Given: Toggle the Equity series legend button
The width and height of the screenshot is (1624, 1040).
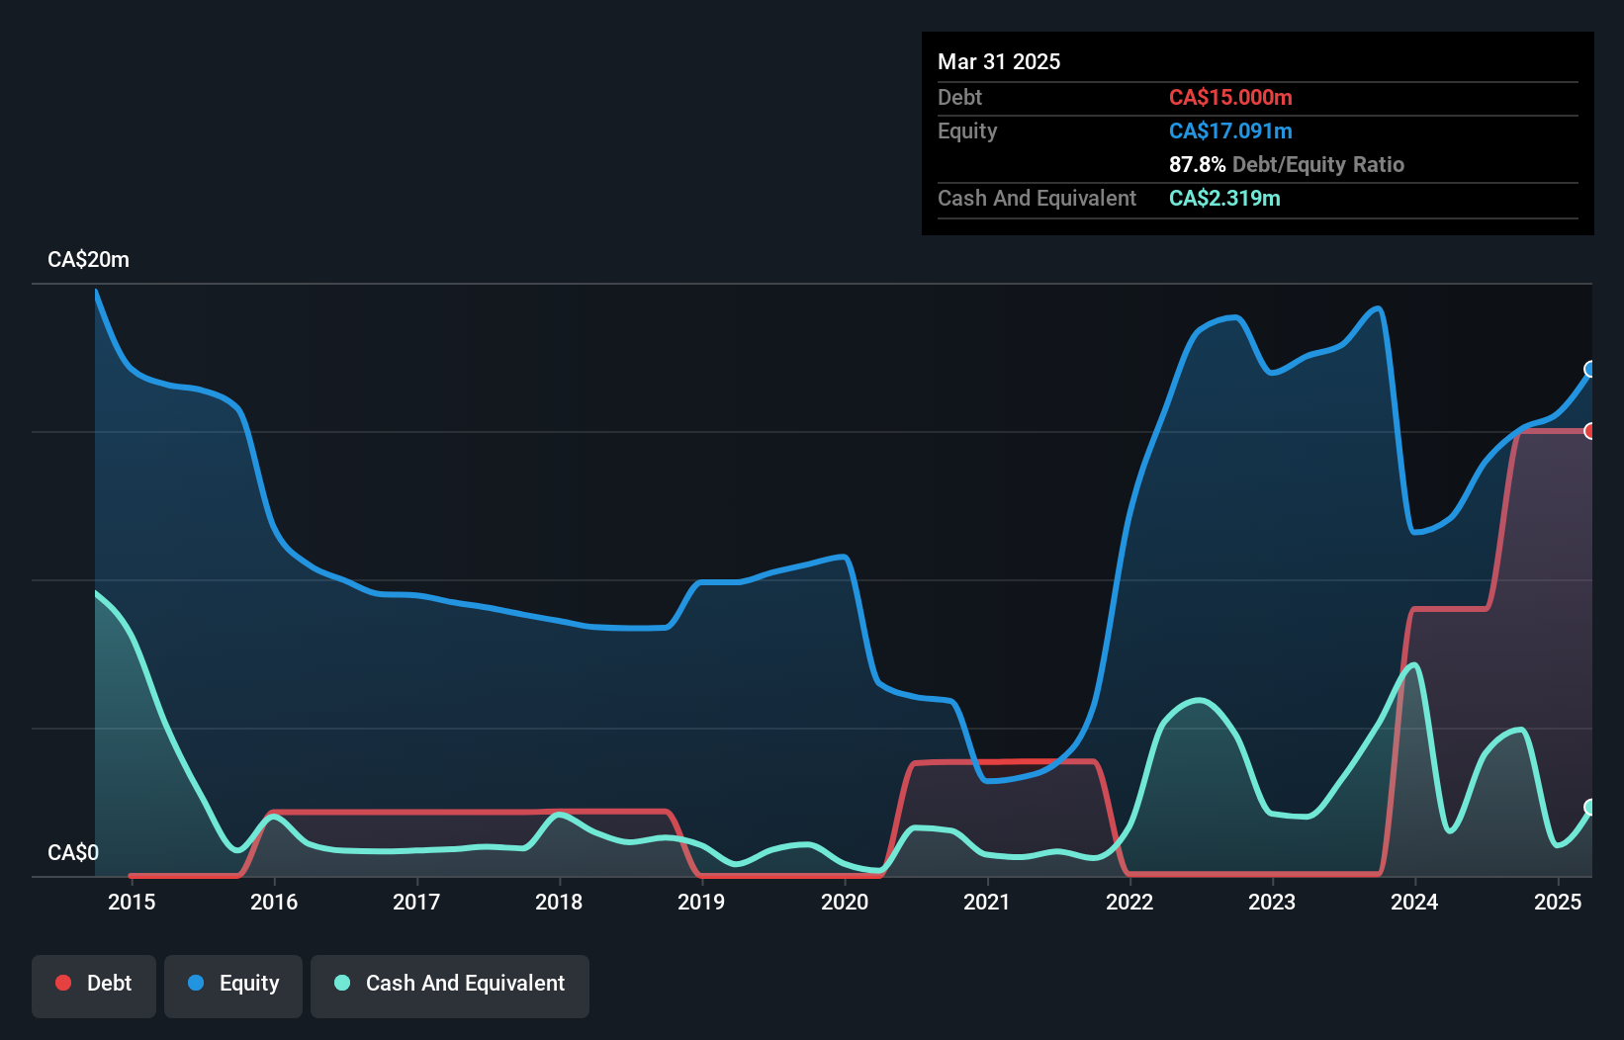Looking at the screenshot, I should point(233,986).
